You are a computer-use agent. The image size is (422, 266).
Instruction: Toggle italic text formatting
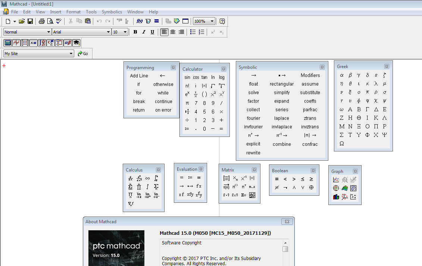click(144, 32)
